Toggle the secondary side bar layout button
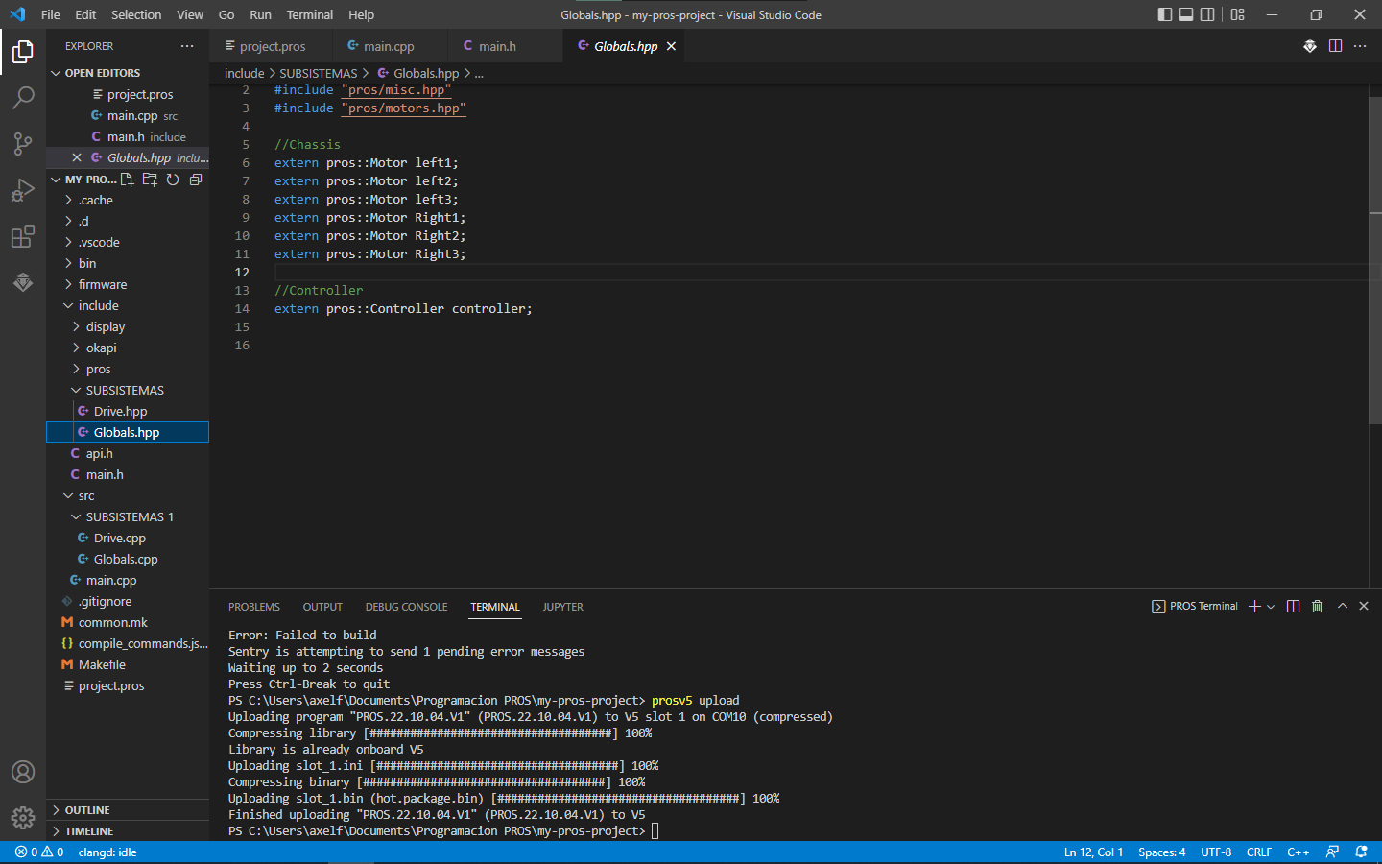 [1207, 14]
